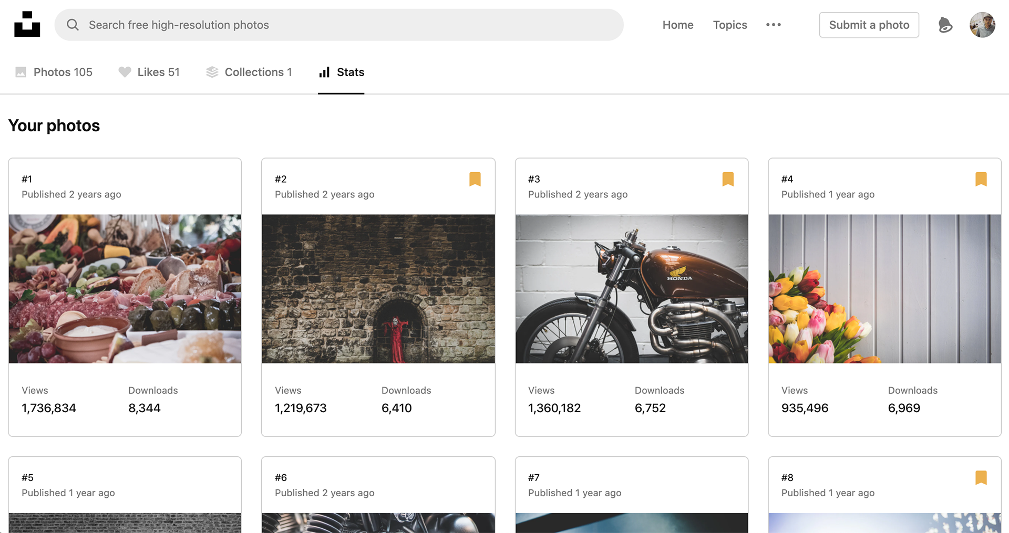The width and height of the screenshot is (1009, 533).
Task: Click the Submit a photo button
Action: tap(869, 25)
